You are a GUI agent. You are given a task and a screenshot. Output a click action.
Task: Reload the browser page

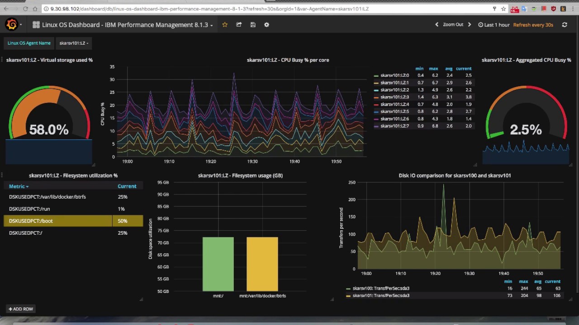(x=25, y=9)
